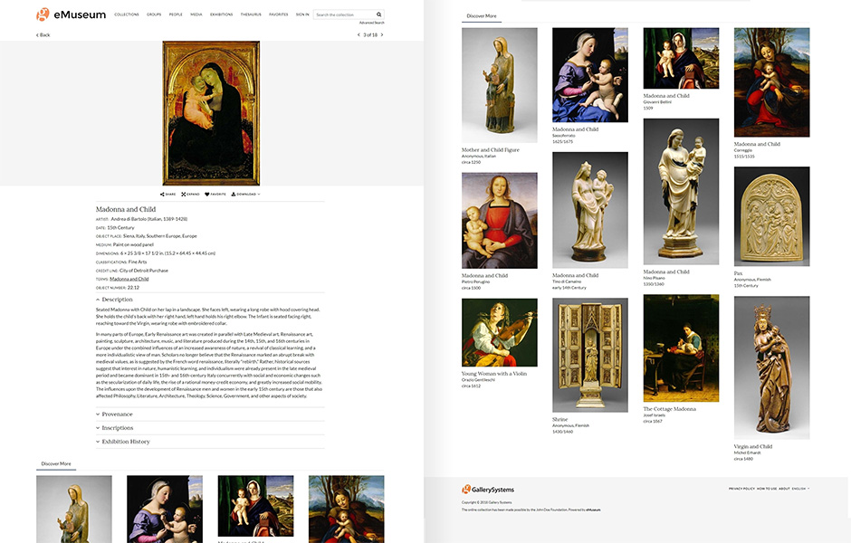Click the Young Woman with a Violin title

pos(494,374)
